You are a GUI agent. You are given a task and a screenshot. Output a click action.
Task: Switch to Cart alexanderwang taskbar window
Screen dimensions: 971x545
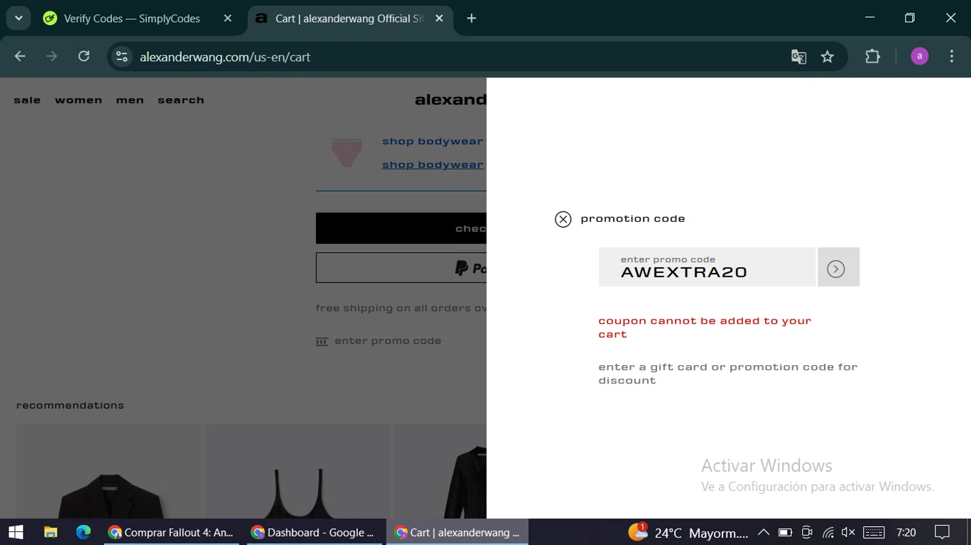pos(458,532)
